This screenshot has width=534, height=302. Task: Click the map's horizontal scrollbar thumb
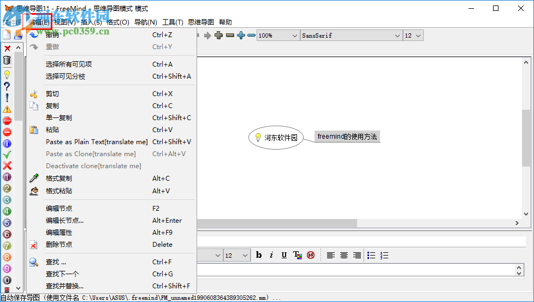(277, 223)
